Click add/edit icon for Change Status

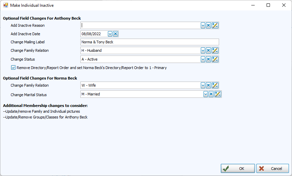[215, 59]
